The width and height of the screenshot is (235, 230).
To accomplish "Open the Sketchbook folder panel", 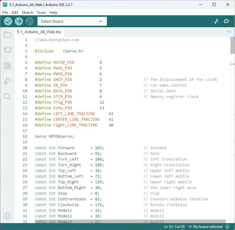I will [x=7, y=34].
